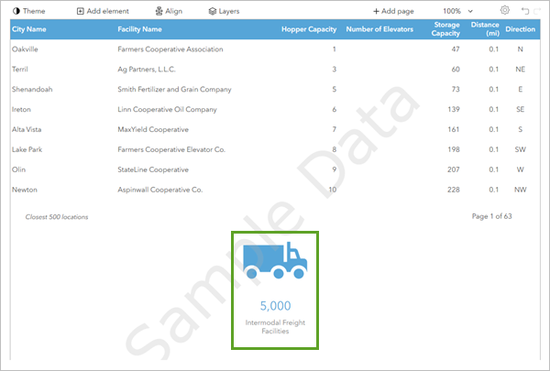Click the Hopper Capacity column header
This screenshot has width=550, height=371.
pos(309,29)
